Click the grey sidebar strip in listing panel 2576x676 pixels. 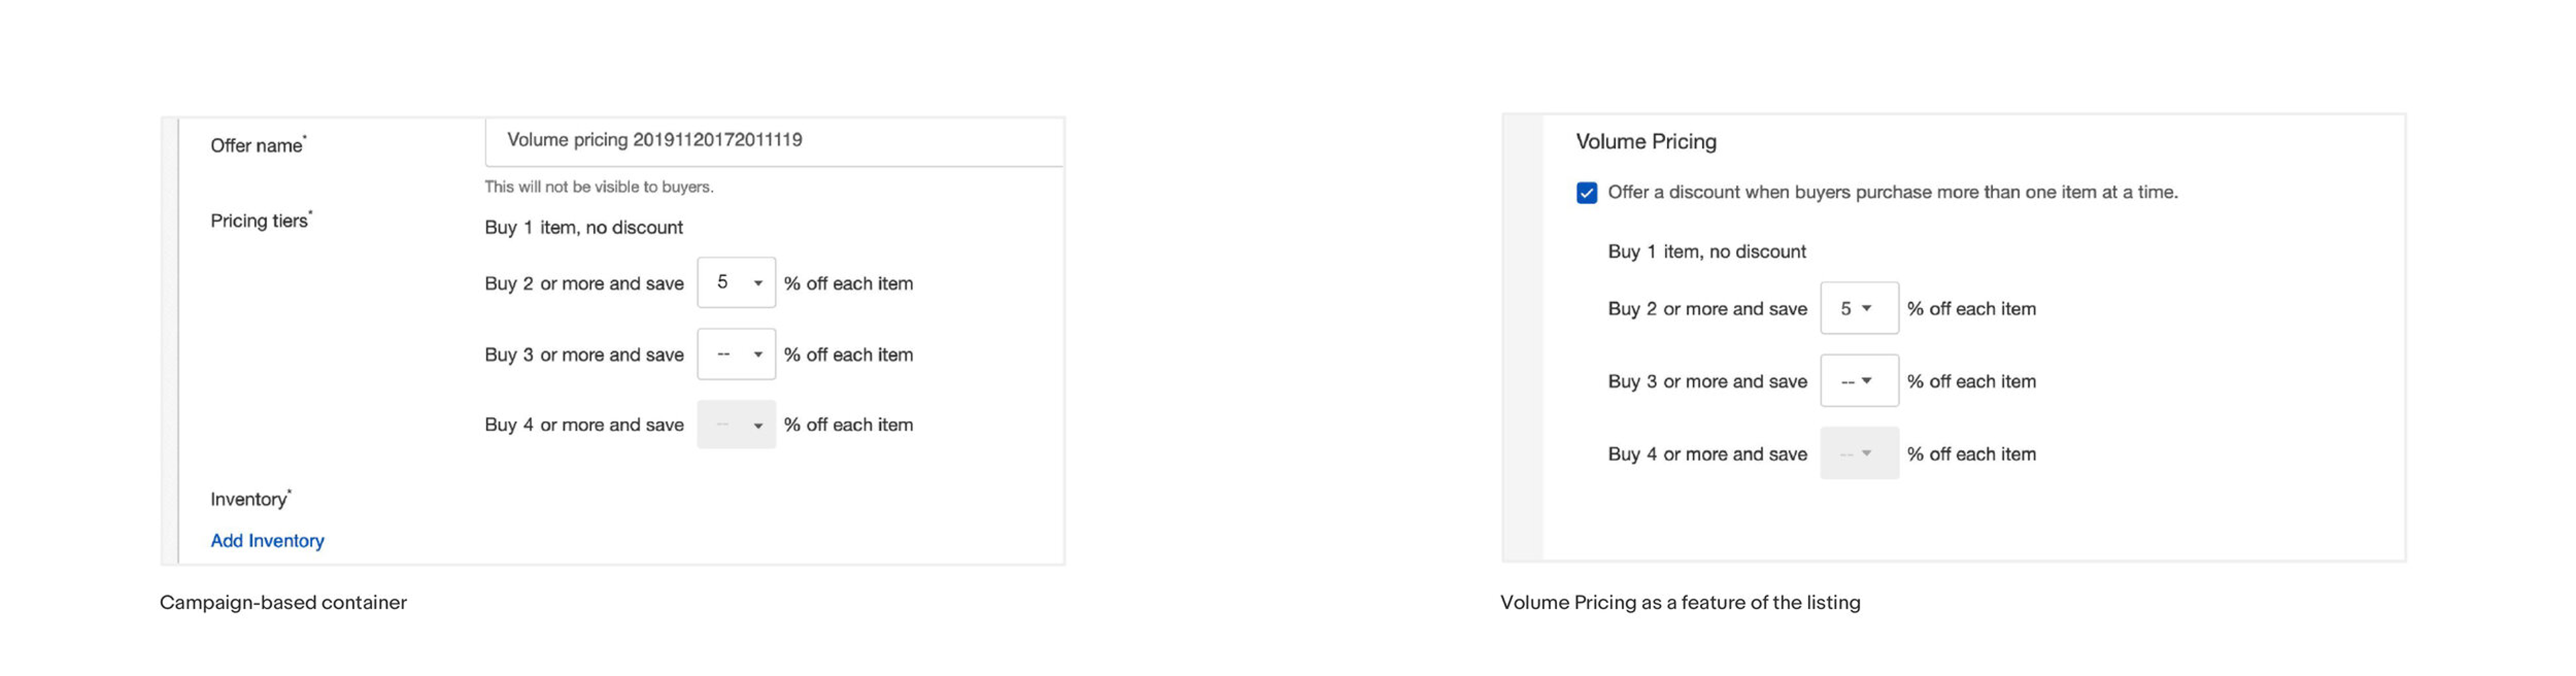(1523, 338)
